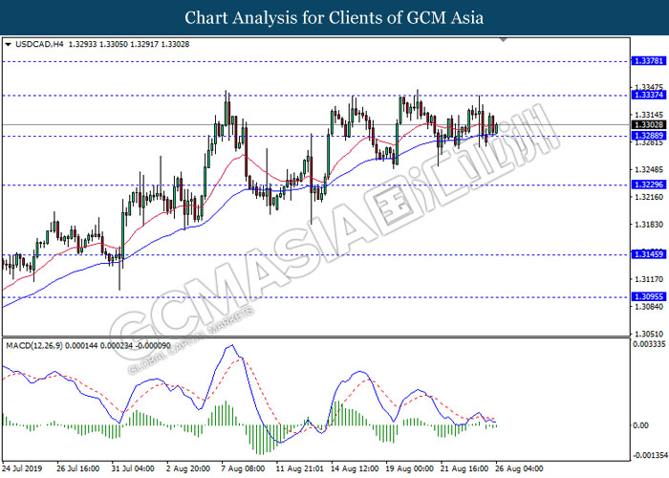Select the 1.33374 price level label
The width and height of the screenshot is (669, 478).
tap(649, 95)
